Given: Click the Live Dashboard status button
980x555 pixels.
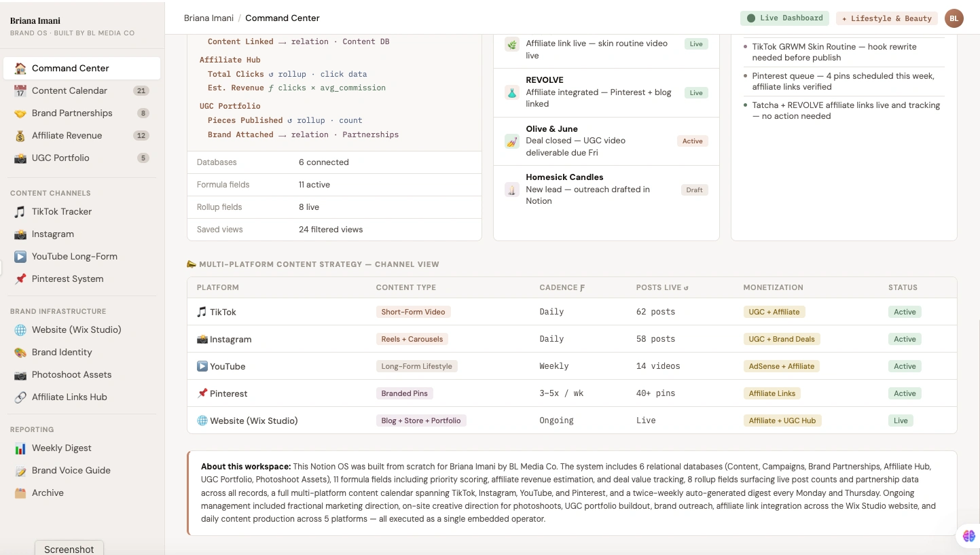Looking at the screenshot, I should [x=784, y=18].
